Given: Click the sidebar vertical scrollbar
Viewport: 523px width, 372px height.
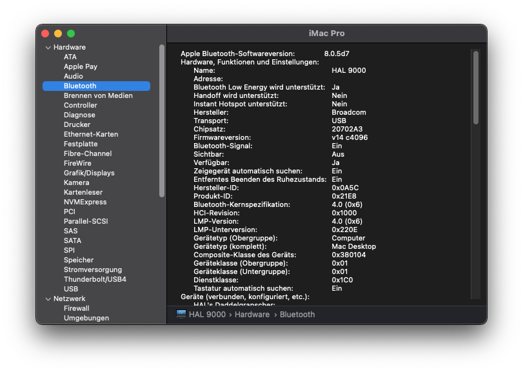Looking at the screenshot, I should pyautogui.click(x=162, y=121).
